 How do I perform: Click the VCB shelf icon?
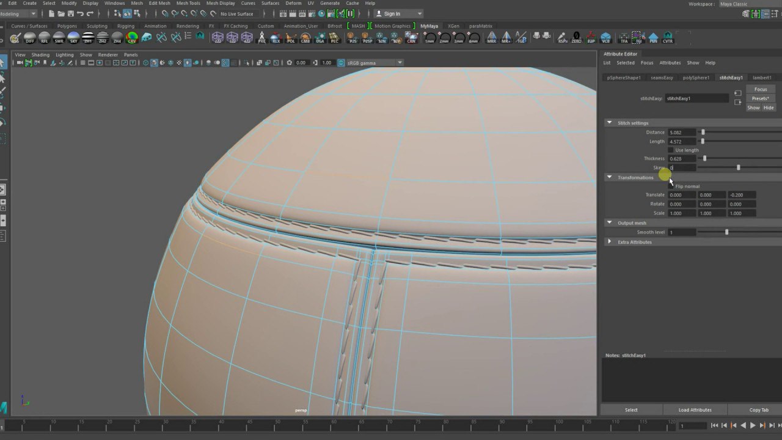pyautogui.click(x=606, y=38)
